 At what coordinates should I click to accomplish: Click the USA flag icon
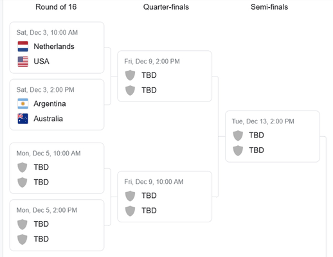tap(22, 62)
